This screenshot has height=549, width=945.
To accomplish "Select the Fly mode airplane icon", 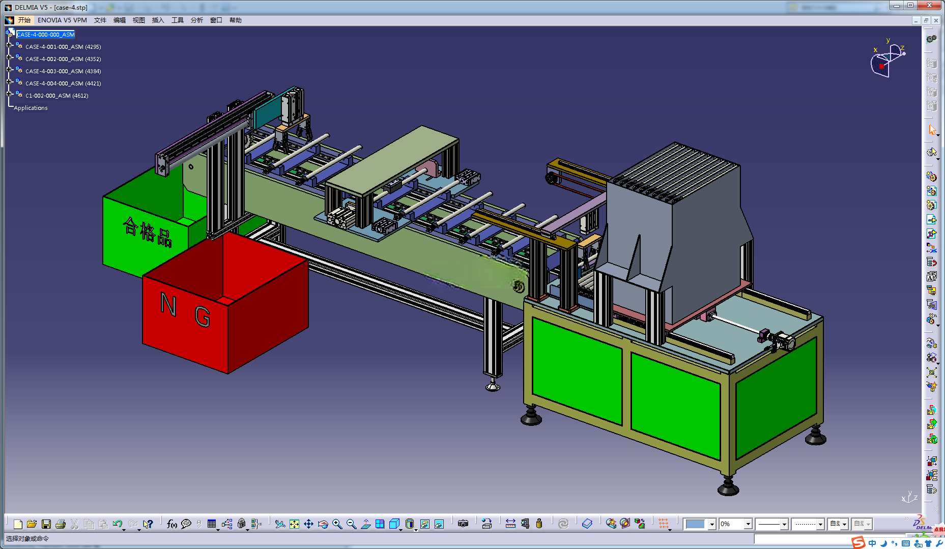I will click(x=280, y=524).
